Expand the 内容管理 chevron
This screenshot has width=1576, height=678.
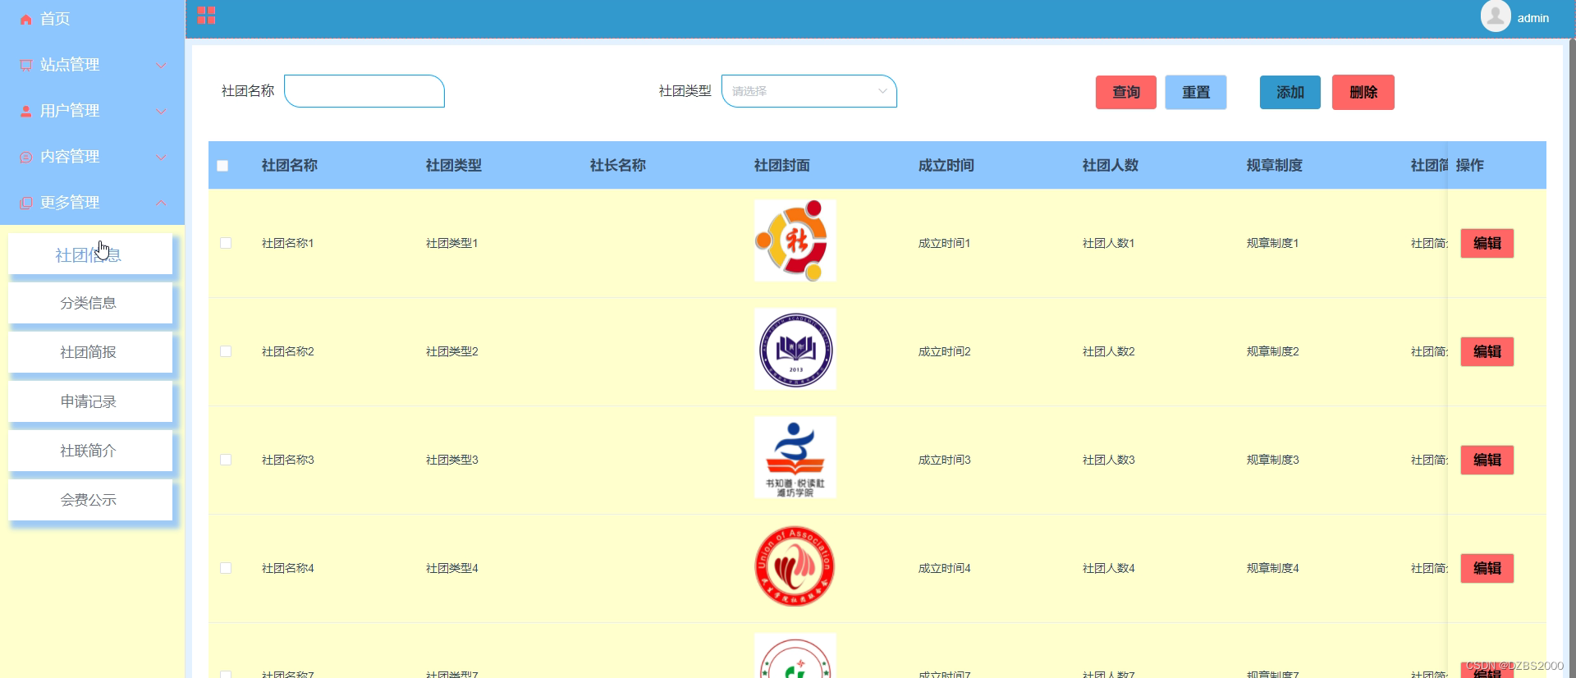click(161, 157)
